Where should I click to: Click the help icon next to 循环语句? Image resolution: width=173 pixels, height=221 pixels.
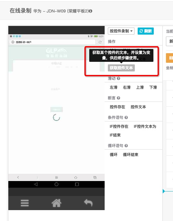pyautogui.click(x=126, y=146)
